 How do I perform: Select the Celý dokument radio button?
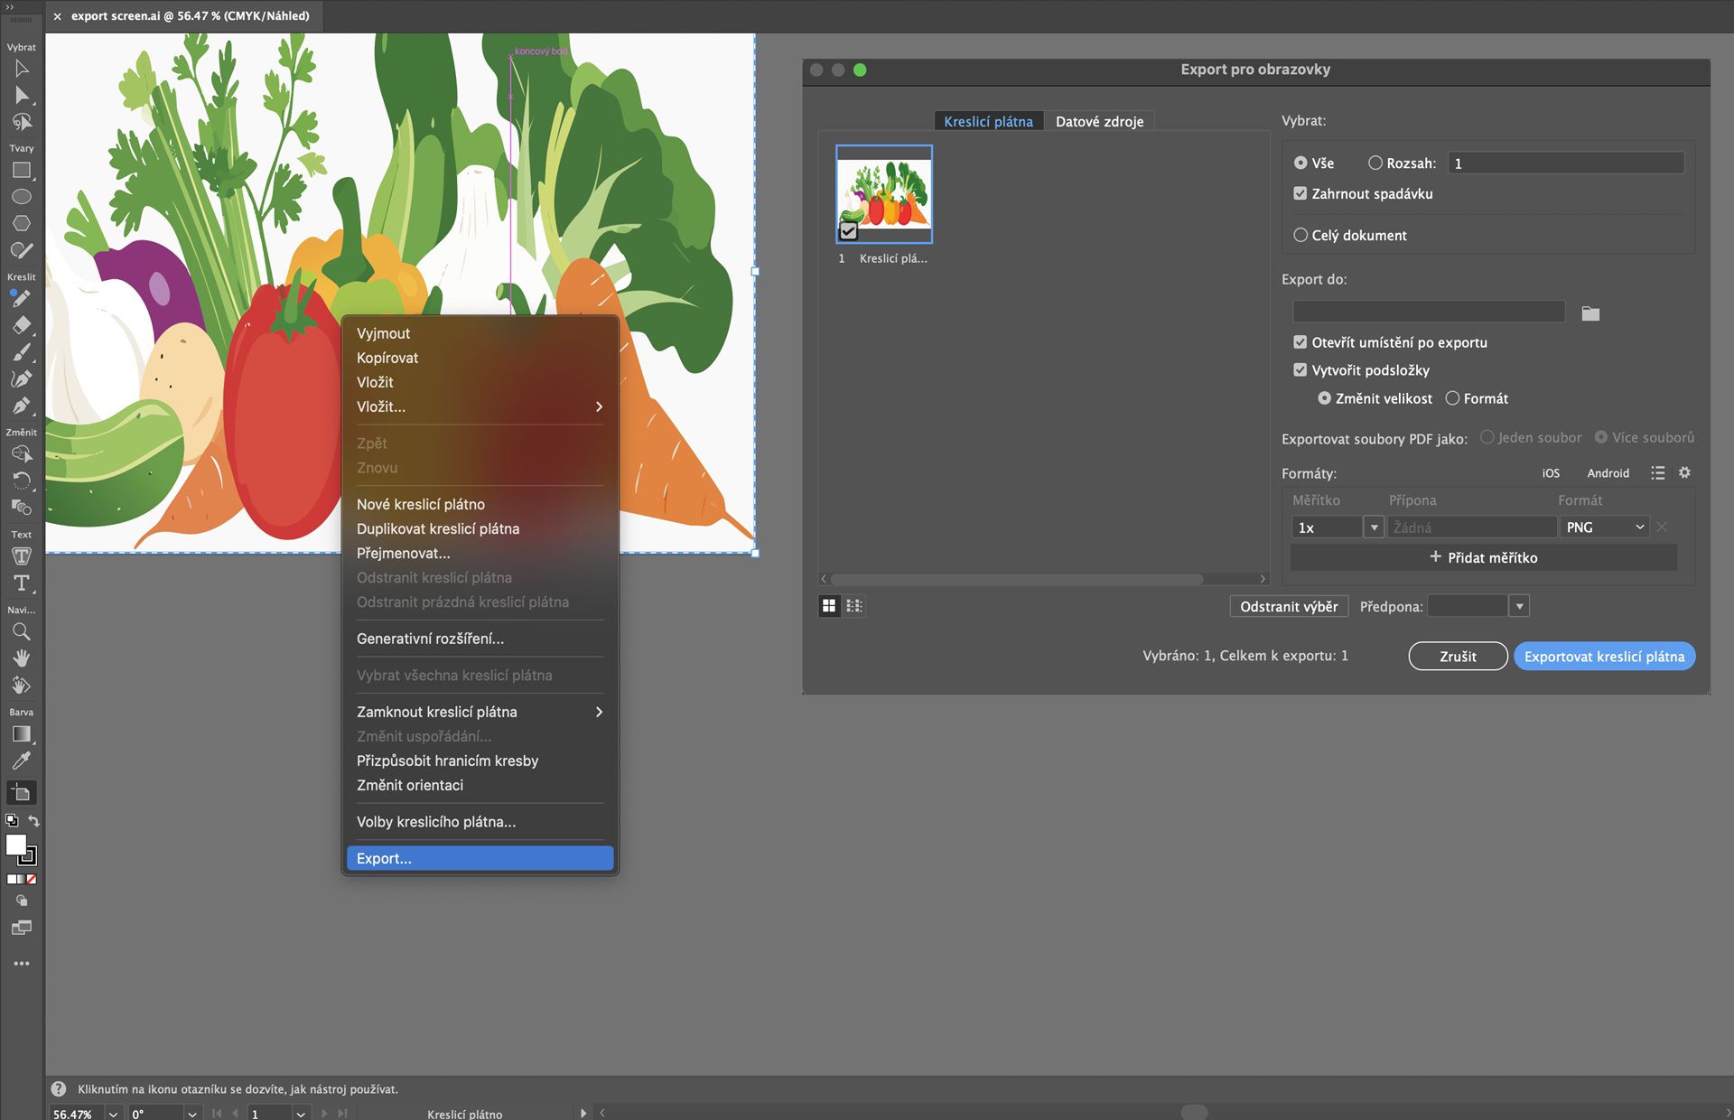(x=1300, y=235)
